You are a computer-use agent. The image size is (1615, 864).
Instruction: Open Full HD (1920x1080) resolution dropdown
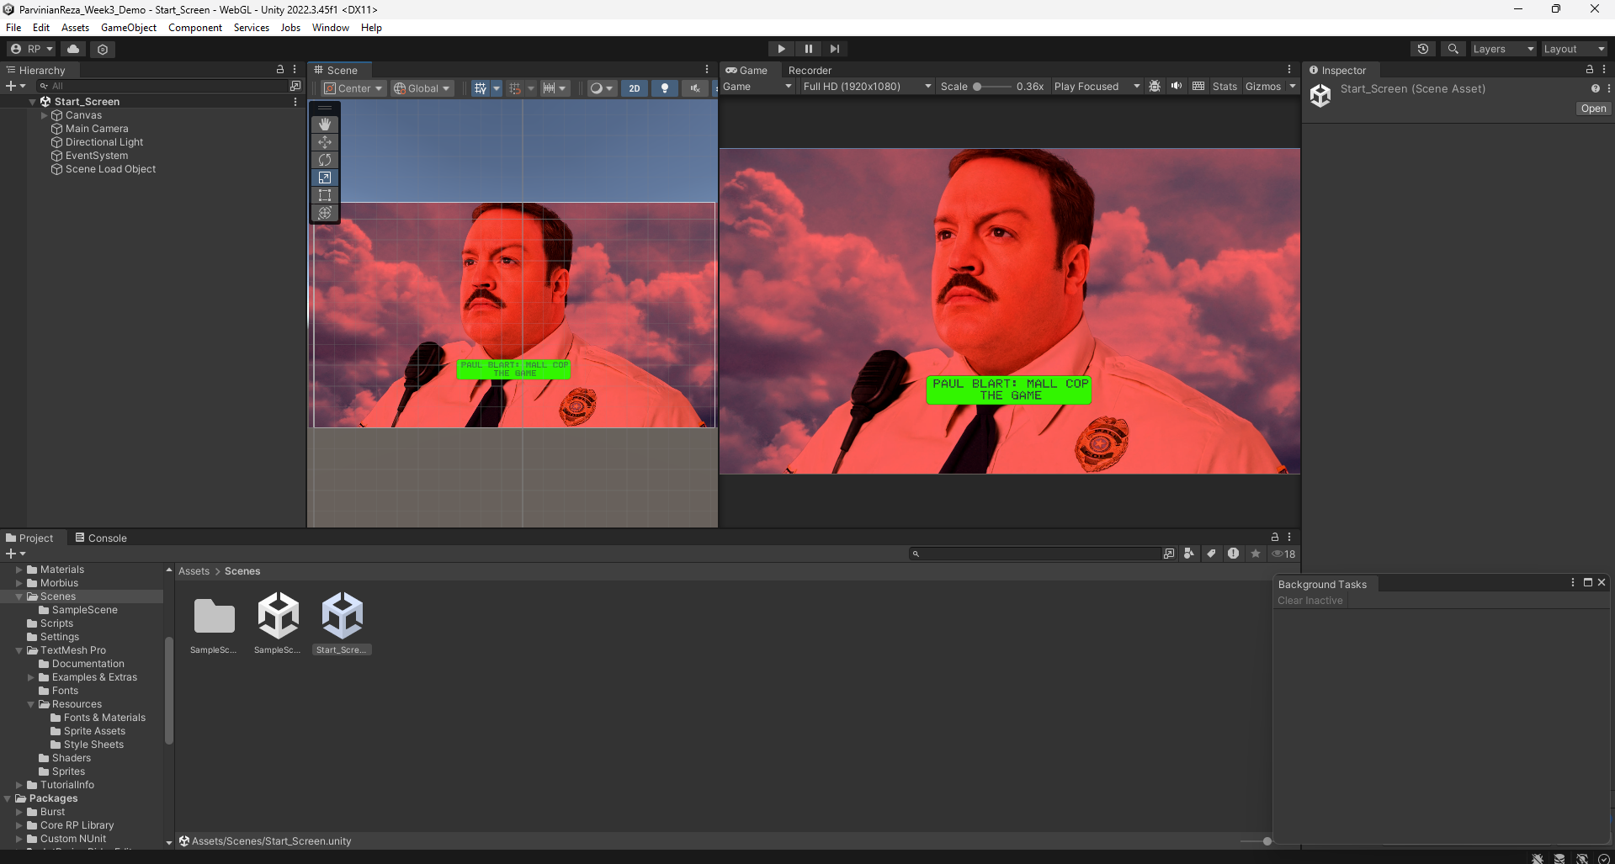pos(867,86)
